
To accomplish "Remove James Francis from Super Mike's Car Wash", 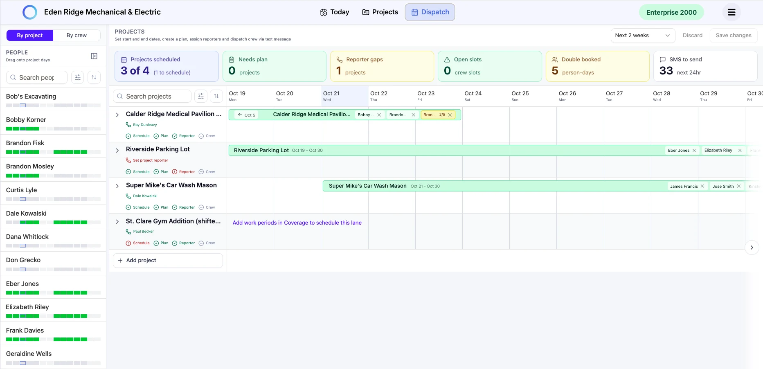I will pos(702,186).
